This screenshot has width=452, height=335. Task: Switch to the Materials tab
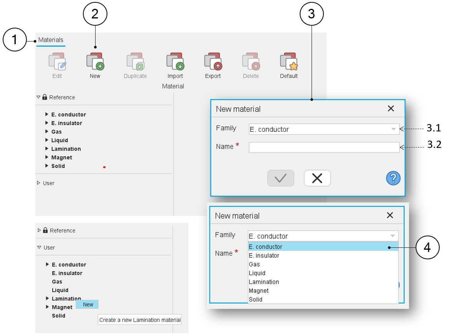tap(51, 40)
